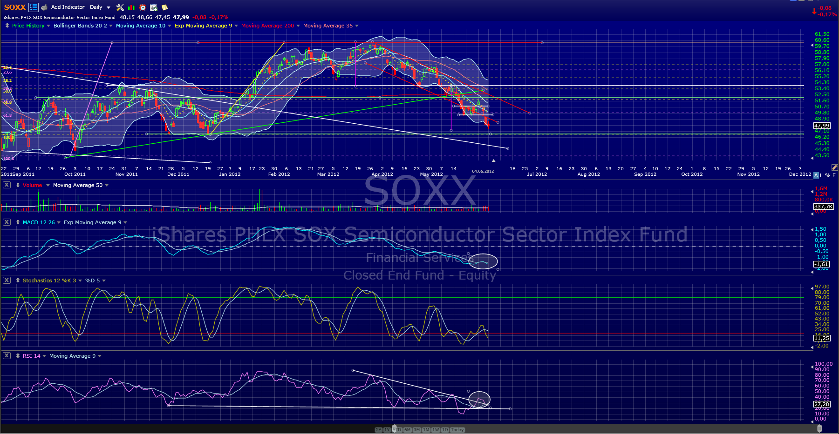This screenshot has height=434, width=839.
Task: Click the right time range slider handle
Action: (819, 428)
